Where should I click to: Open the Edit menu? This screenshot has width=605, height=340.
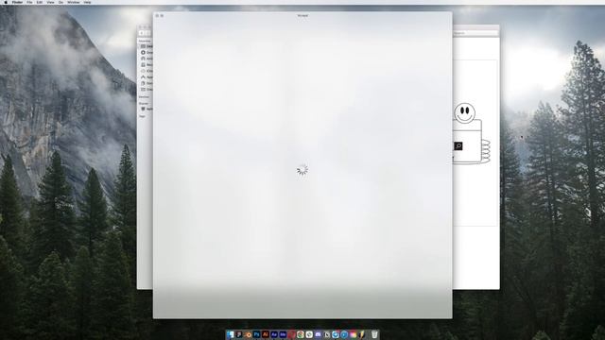click(40, 2)
